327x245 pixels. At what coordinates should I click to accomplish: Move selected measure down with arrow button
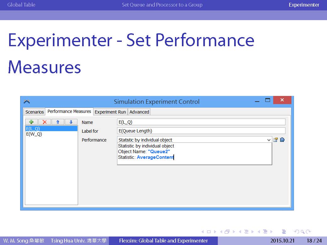click(71, 122)
